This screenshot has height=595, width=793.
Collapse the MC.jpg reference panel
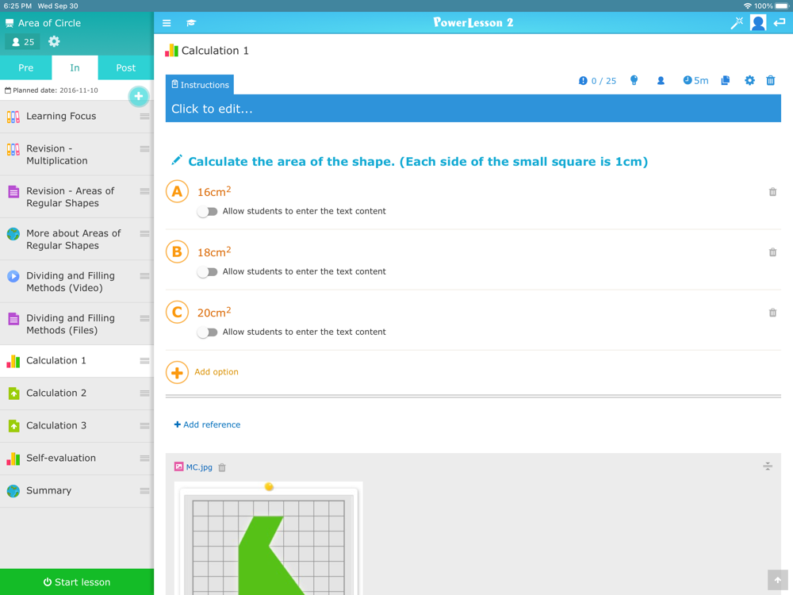pyautogui.click(x=767, y=466)
